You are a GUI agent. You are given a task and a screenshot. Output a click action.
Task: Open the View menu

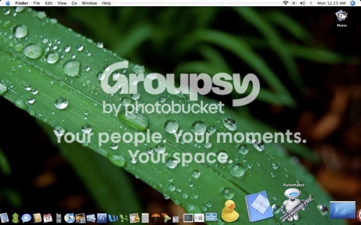pos(62,3)
